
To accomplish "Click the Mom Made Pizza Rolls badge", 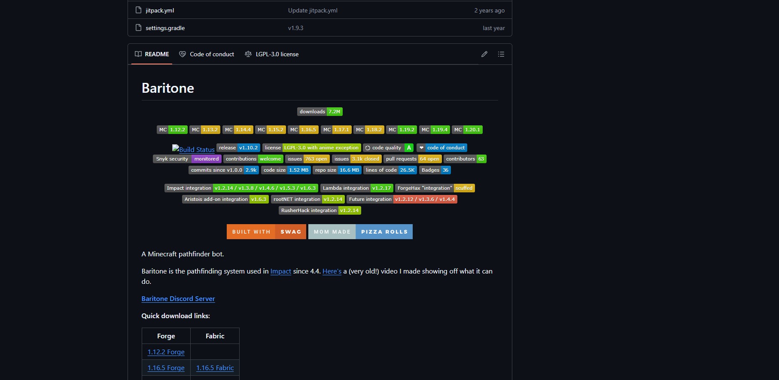I will (360, 232).
